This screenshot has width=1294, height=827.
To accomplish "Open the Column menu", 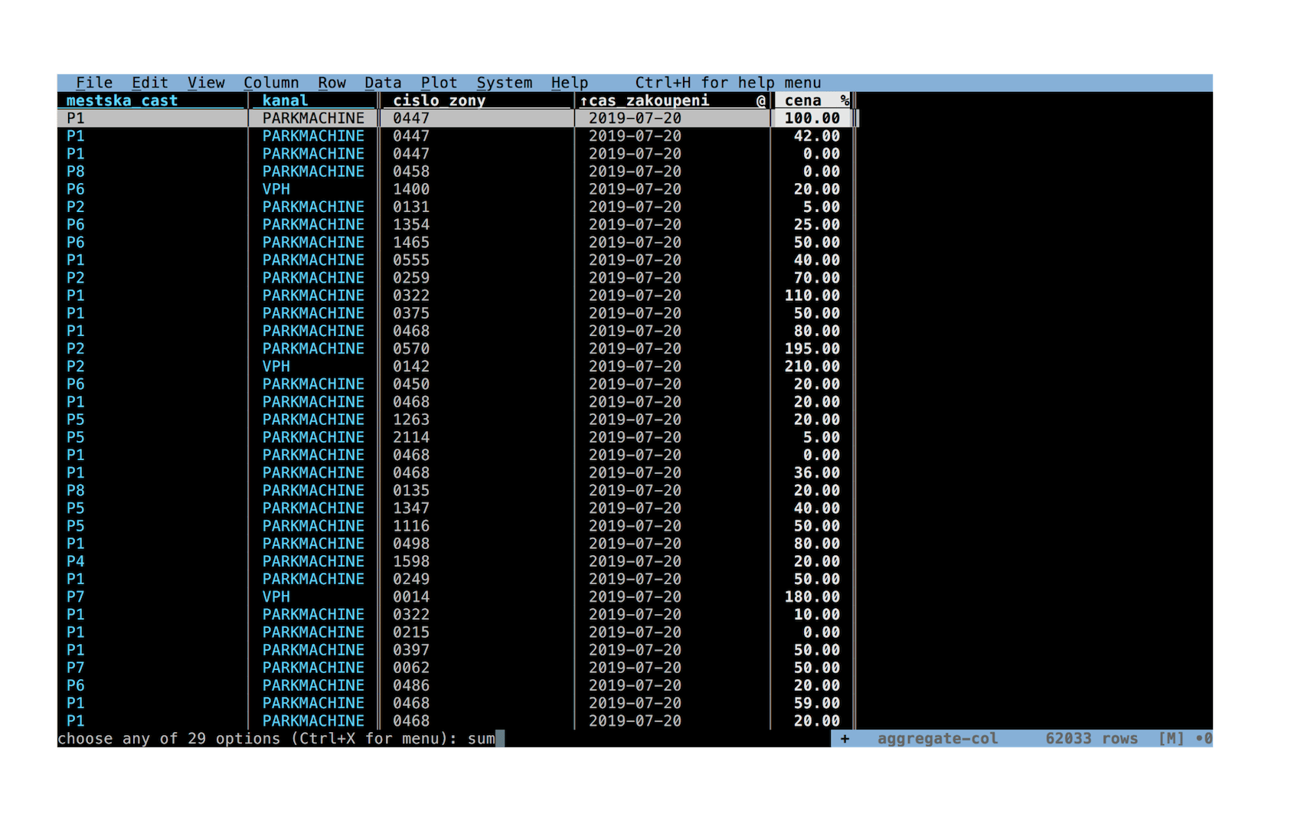I will coord(271,83).
